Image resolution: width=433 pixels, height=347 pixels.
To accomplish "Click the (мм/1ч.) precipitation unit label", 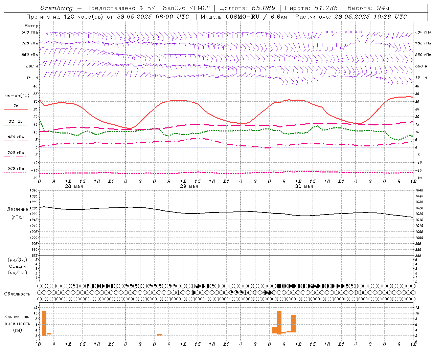I will (18, 273).
